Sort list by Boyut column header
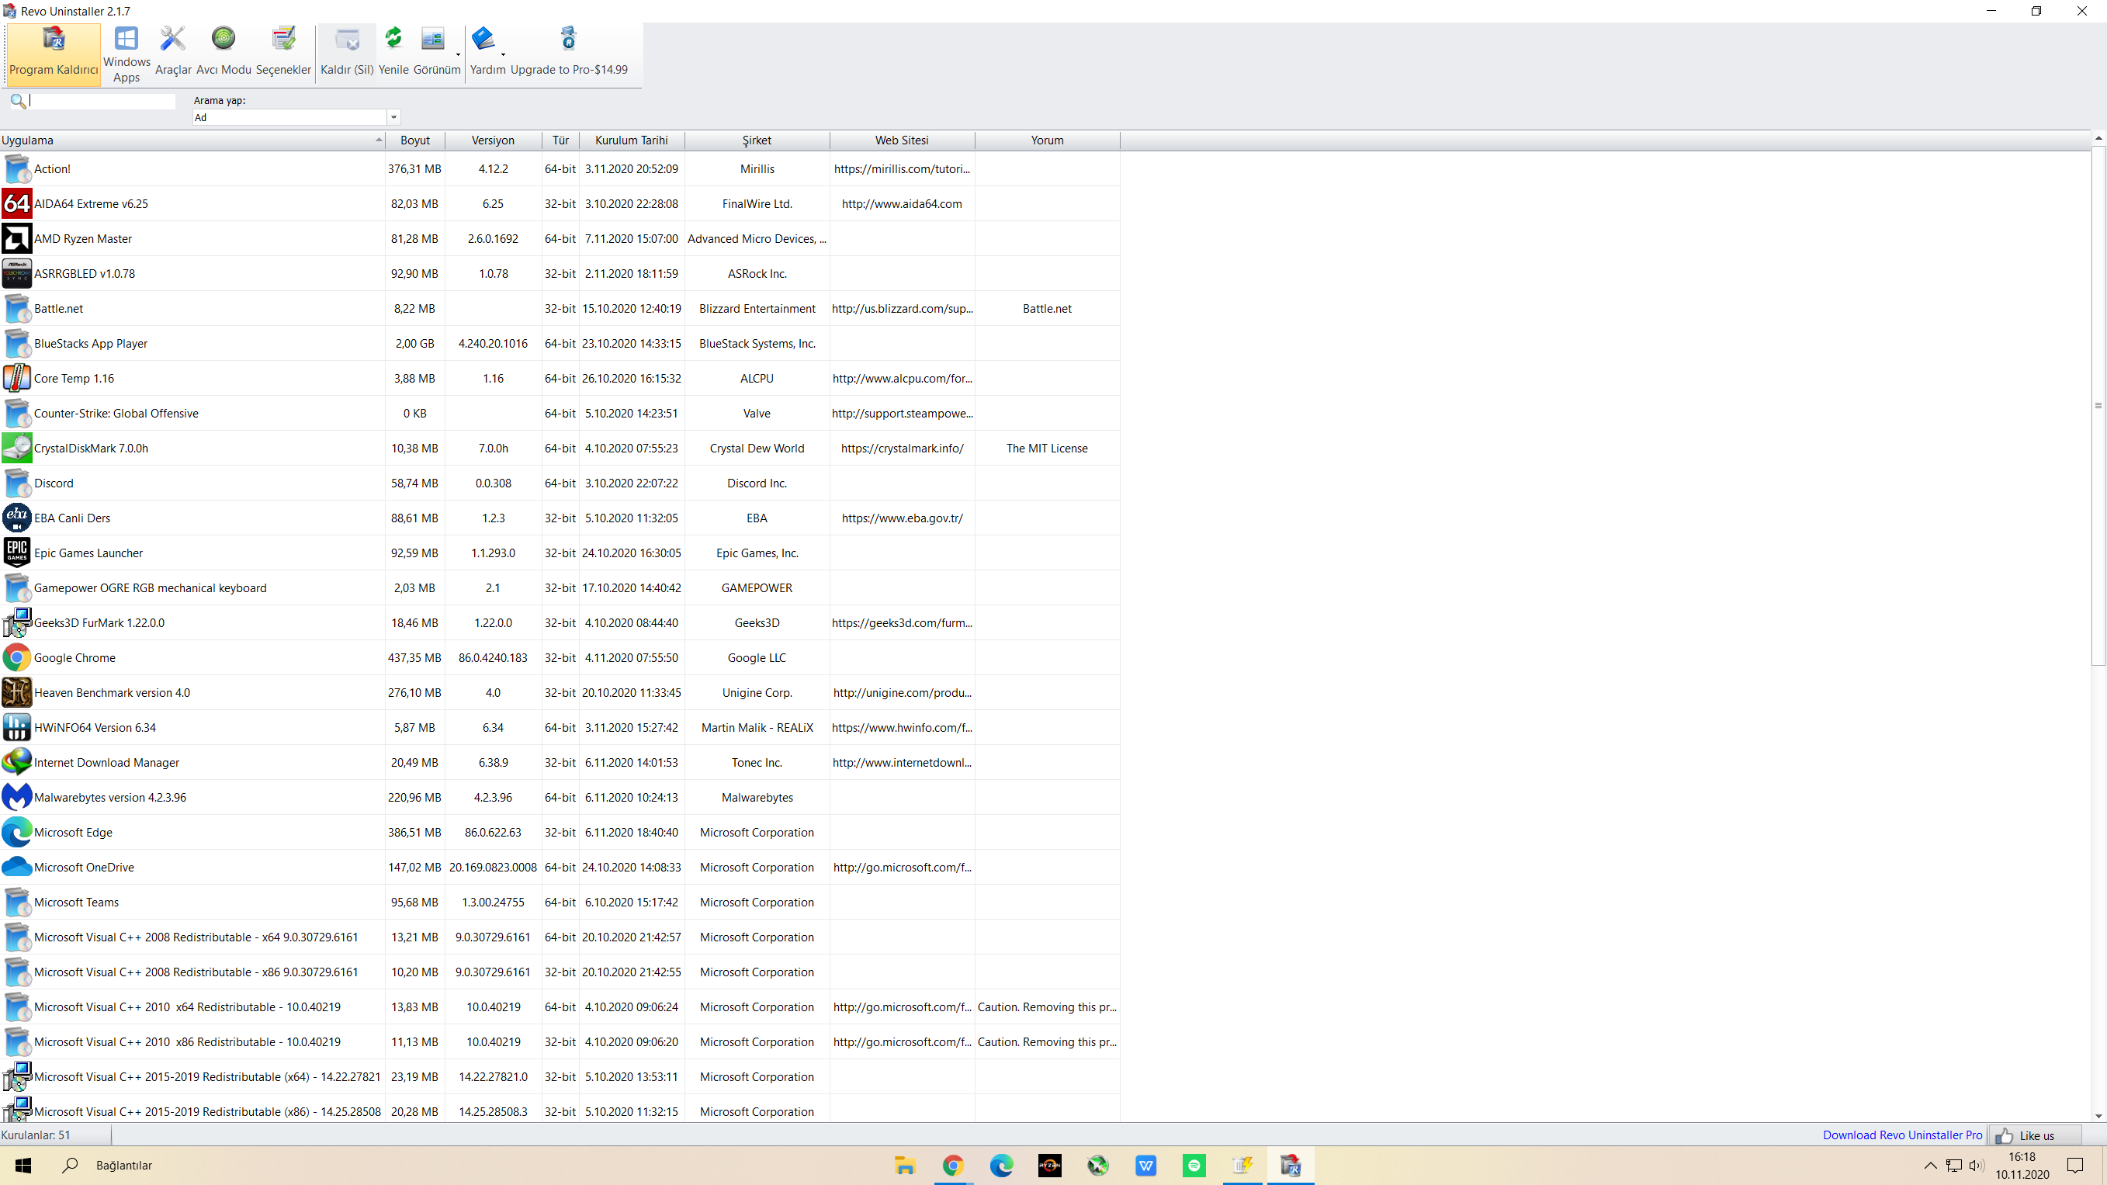 (x=414, y=140)
